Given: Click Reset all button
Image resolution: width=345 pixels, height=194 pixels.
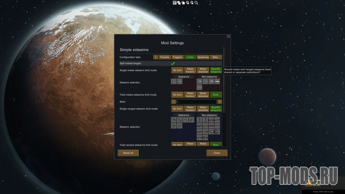Looking at the screenshot, I should [128, 153].
